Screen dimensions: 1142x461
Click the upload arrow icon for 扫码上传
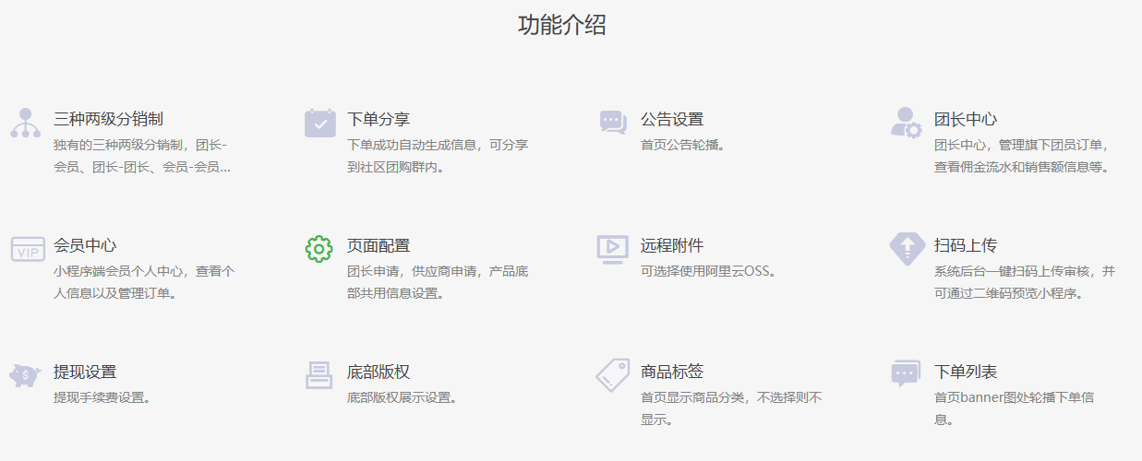(907, 248)
